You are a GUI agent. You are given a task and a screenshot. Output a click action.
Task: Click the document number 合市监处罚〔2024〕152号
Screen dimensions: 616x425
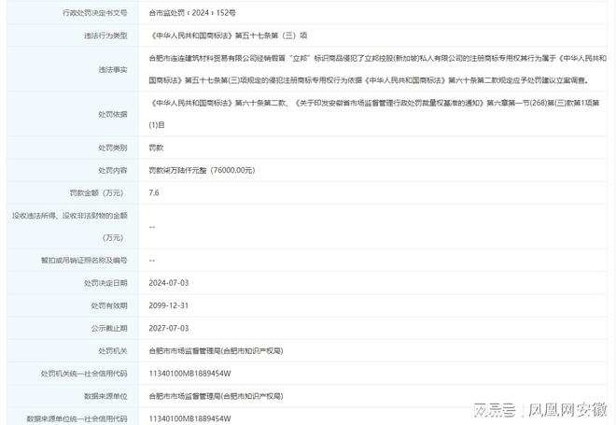click(x=192, y=13)
